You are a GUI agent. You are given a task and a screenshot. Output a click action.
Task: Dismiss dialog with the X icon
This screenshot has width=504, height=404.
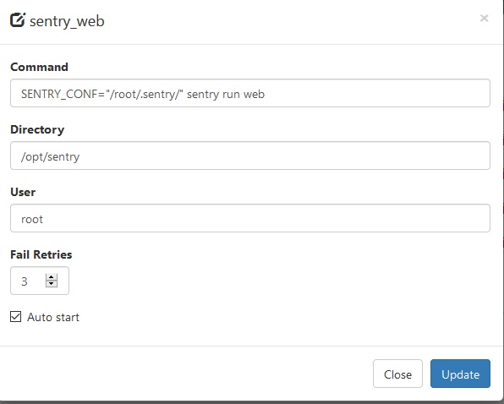point(484,19)
